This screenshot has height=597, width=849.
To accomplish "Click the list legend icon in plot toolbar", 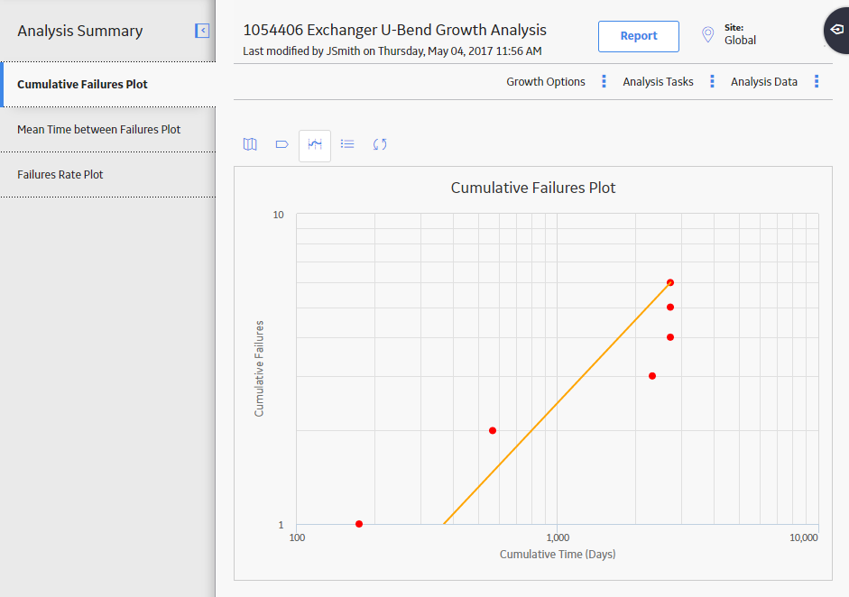I will point(347,144).
